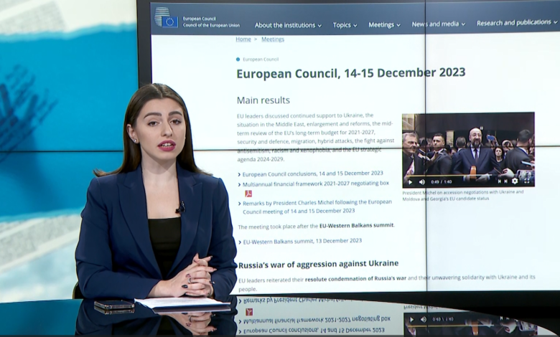Open Research and publications dropdown
This screenshot has height=337, width=560.
pyautogui.click(x=517, y=22)
